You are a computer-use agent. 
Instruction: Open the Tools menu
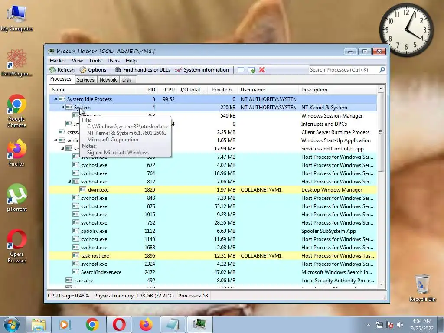95,61
